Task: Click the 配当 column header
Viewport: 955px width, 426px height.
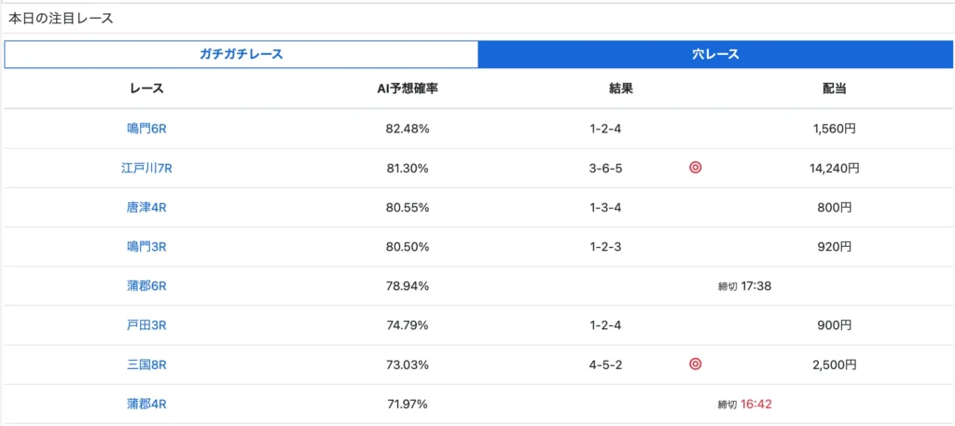Action: point(834,89)
